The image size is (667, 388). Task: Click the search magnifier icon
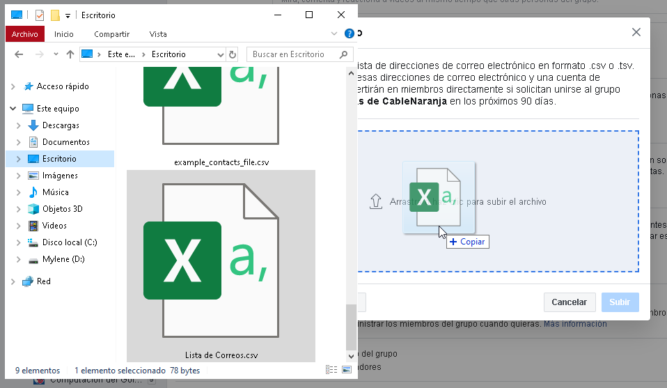pyautogui.click(x=344, y=54)
